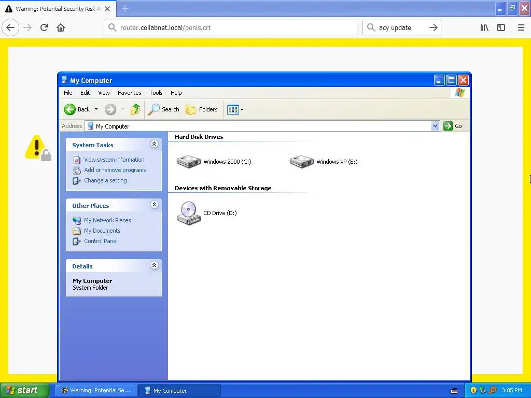
Task: Toggle the browser sidebar icon
Action: coord(501,27)
